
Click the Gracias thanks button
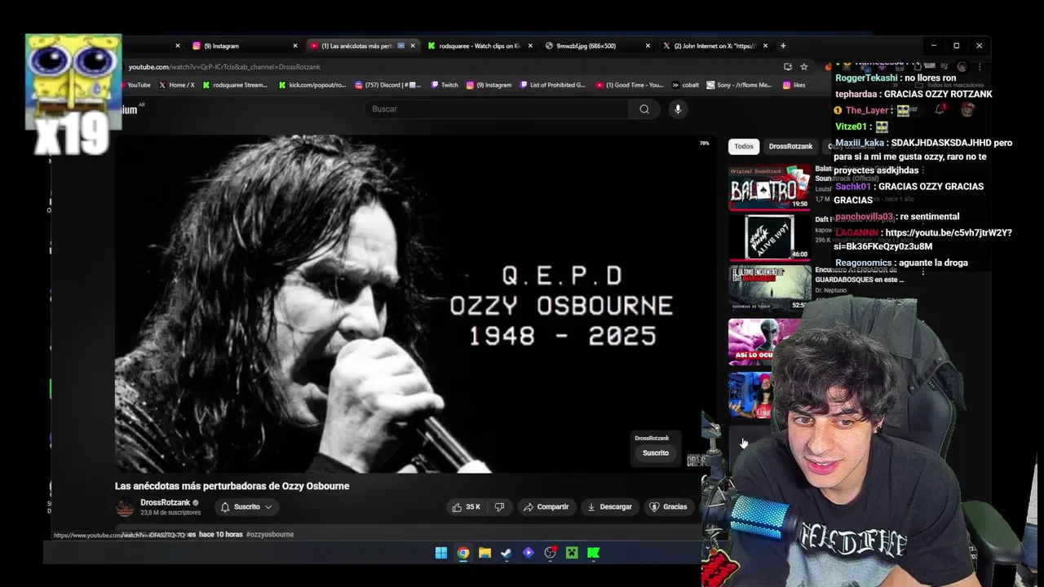669,507
